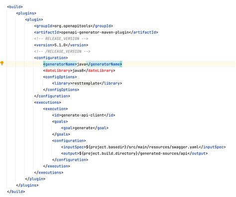The width and height of the screenshot is (236, 197).
Task: Click the java8 dateLibrary value
Action: click(78, 71)
